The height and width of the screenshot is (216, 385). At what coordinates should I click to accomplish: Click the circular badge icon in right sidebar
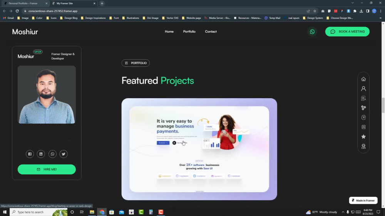pos(363,117)
